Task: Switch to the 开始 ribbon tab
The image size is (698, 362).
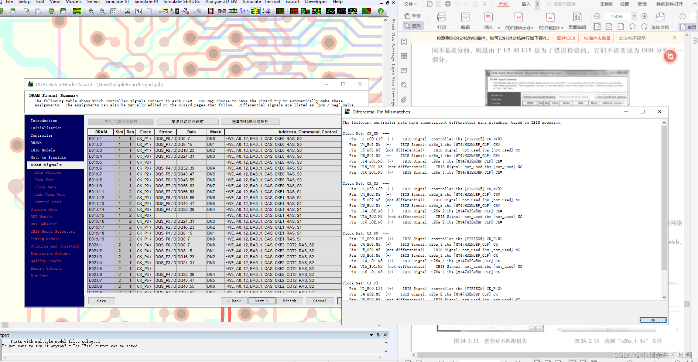Action: tap(503, 4)
